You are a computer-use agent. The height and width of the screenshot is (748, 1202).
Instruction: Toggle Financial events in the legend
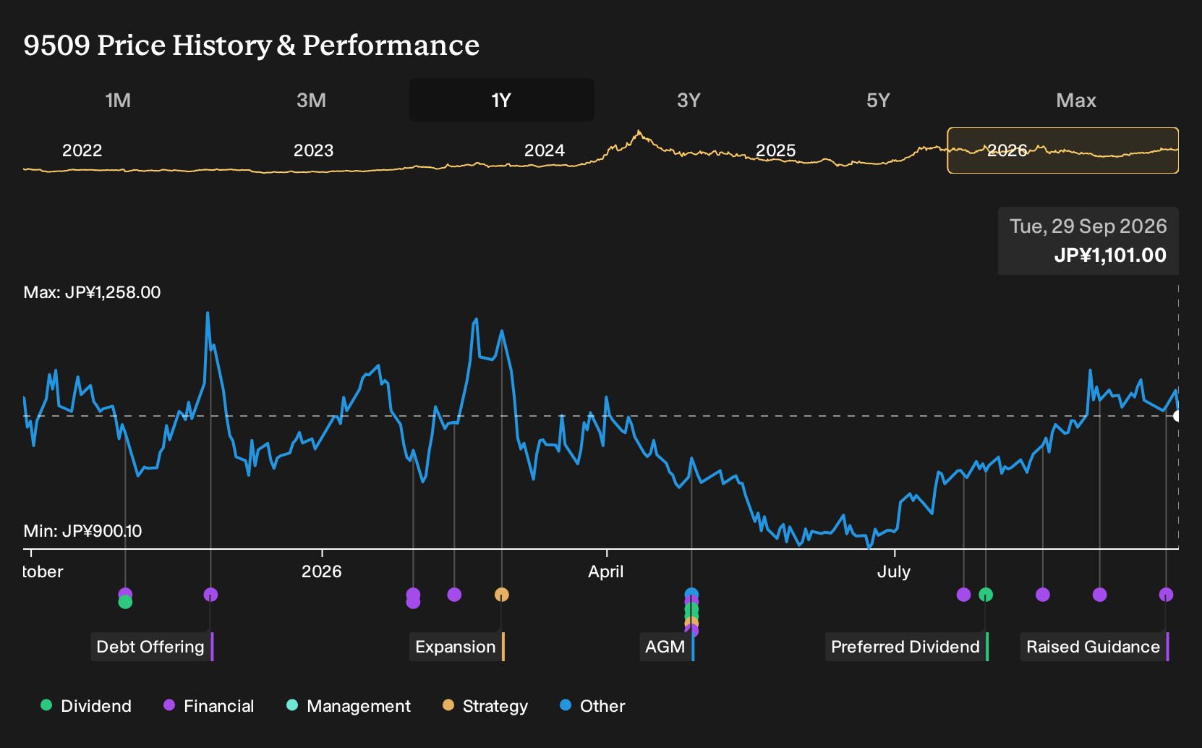pos(209,706)
